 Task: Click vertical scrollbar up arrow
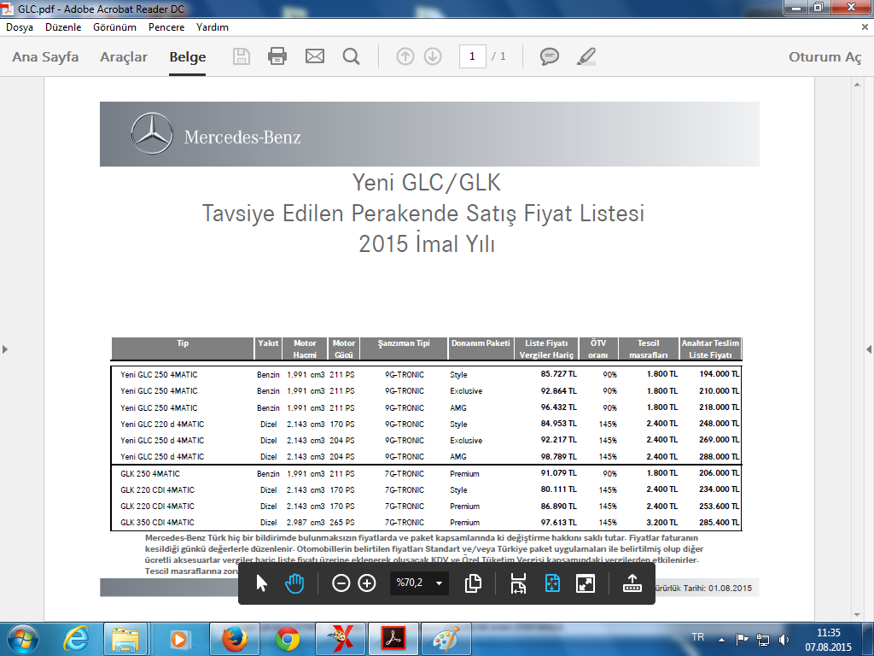(x=857, y=85)
